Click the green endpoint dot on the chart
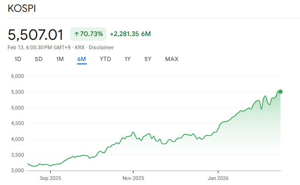The image size is (300, 185). pos(280,91)
